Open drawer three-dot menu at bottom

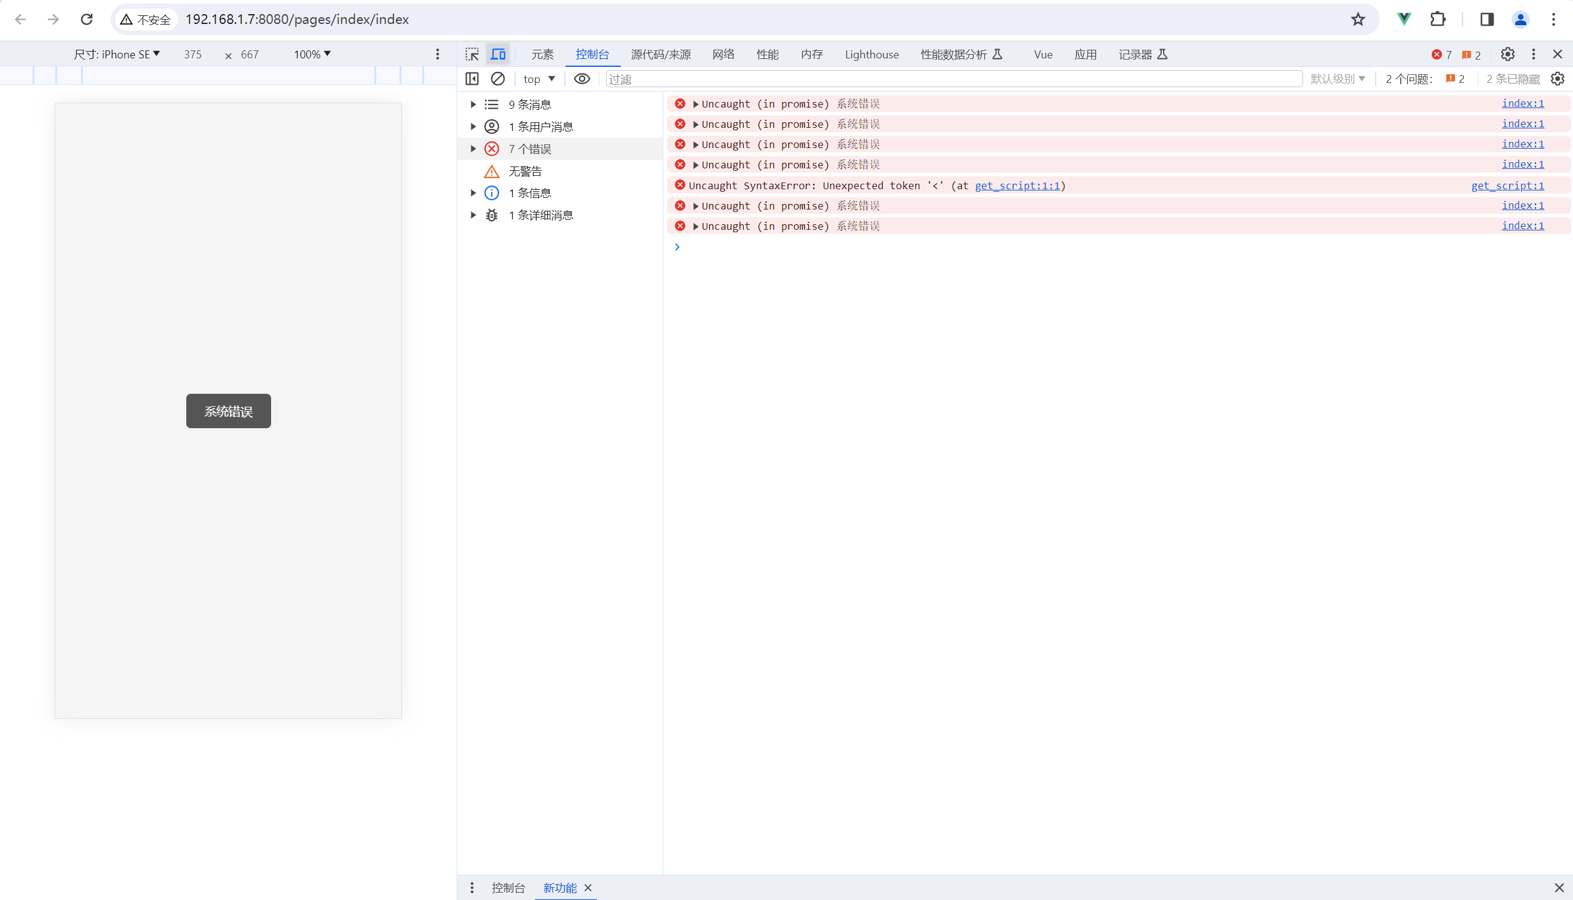(471, 888)
